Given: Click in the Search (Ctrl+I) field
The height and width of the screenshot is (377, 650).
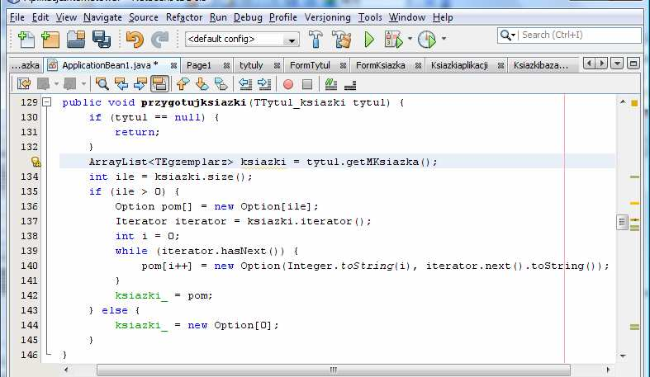Looking at the screenshot, I should click(x=581, y=35).
